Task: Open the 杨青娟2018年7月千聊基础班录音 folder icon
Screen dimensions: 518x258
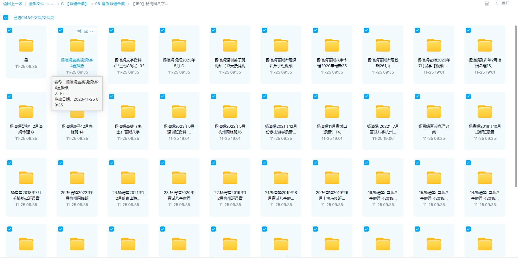Action: click(26, 178)
